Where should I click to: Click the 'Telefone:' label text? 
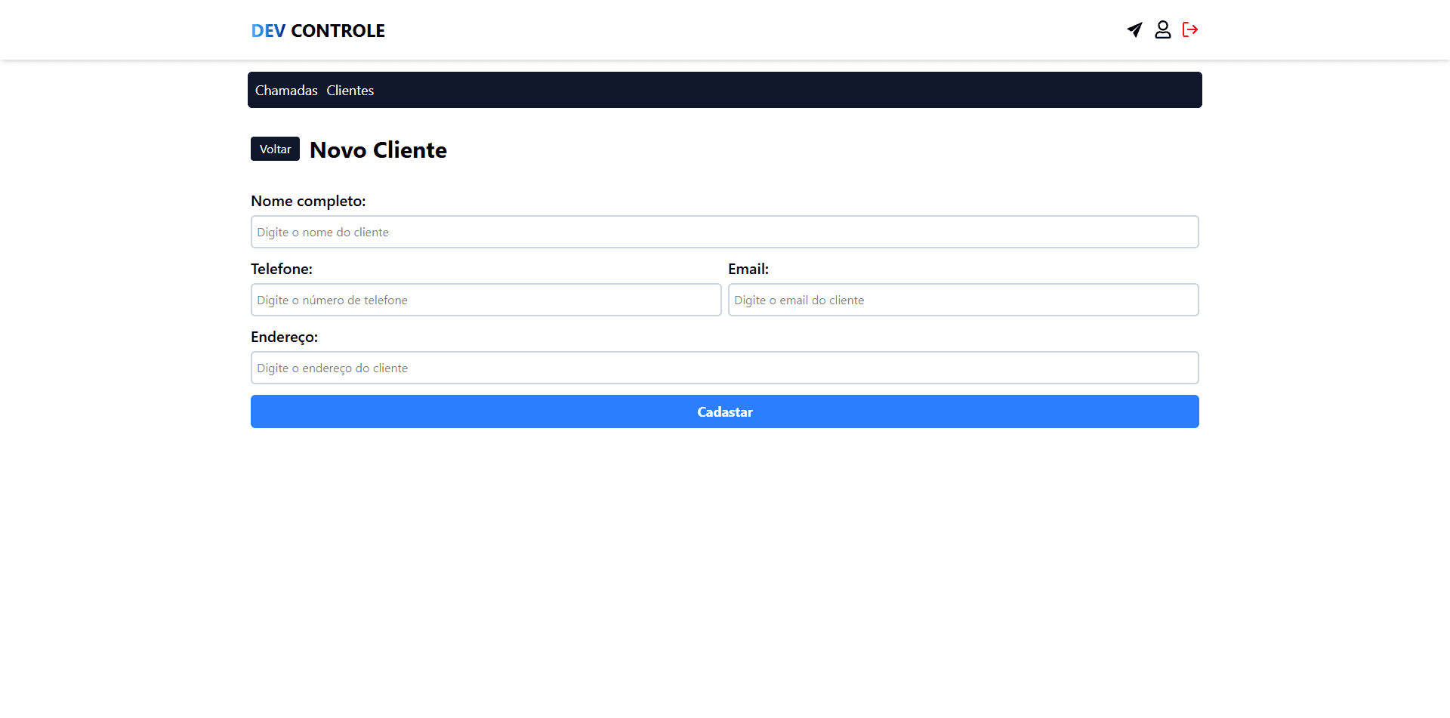pyautogui.click(x=282, y=269)
